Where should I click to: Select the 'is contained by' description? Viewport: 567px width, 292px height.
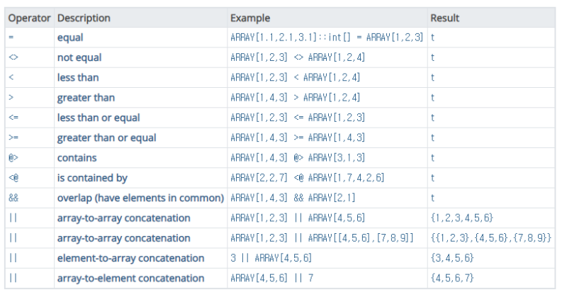click(92, 178)
